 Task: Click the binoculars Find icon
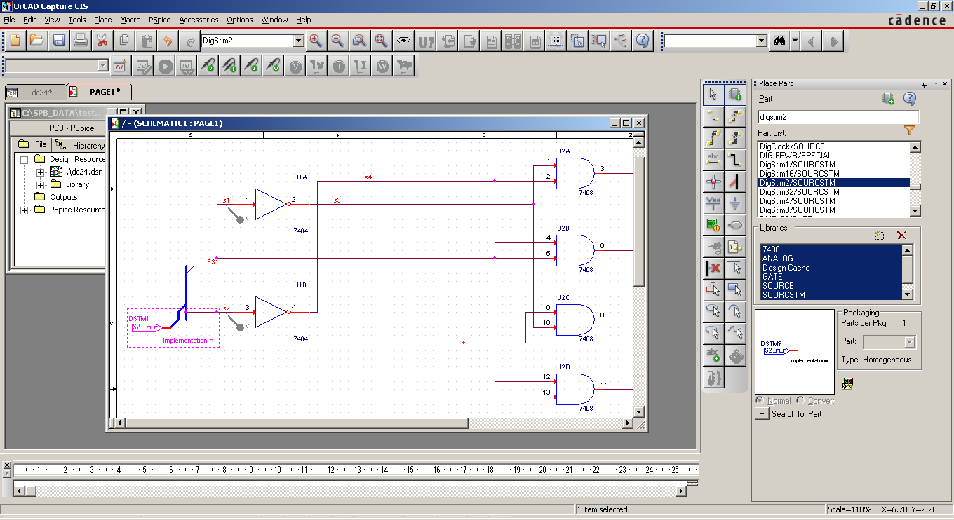pos(779,41)
